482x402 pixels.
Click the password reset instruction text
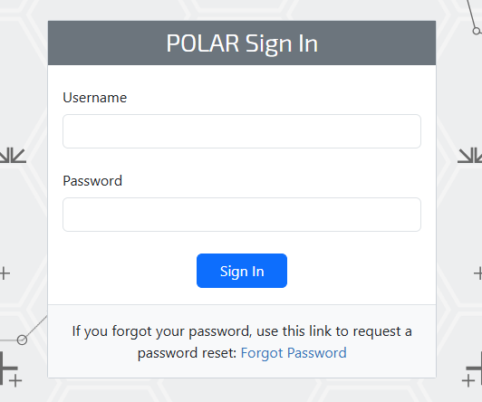242,342
